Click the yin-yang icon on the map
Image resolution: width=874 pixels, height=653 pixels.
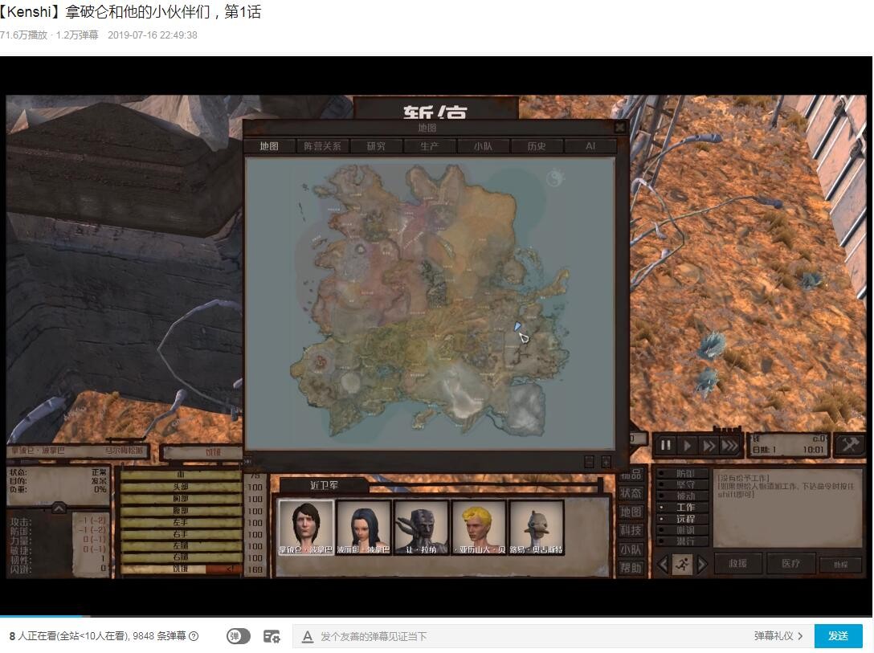[x=555, y=178]
